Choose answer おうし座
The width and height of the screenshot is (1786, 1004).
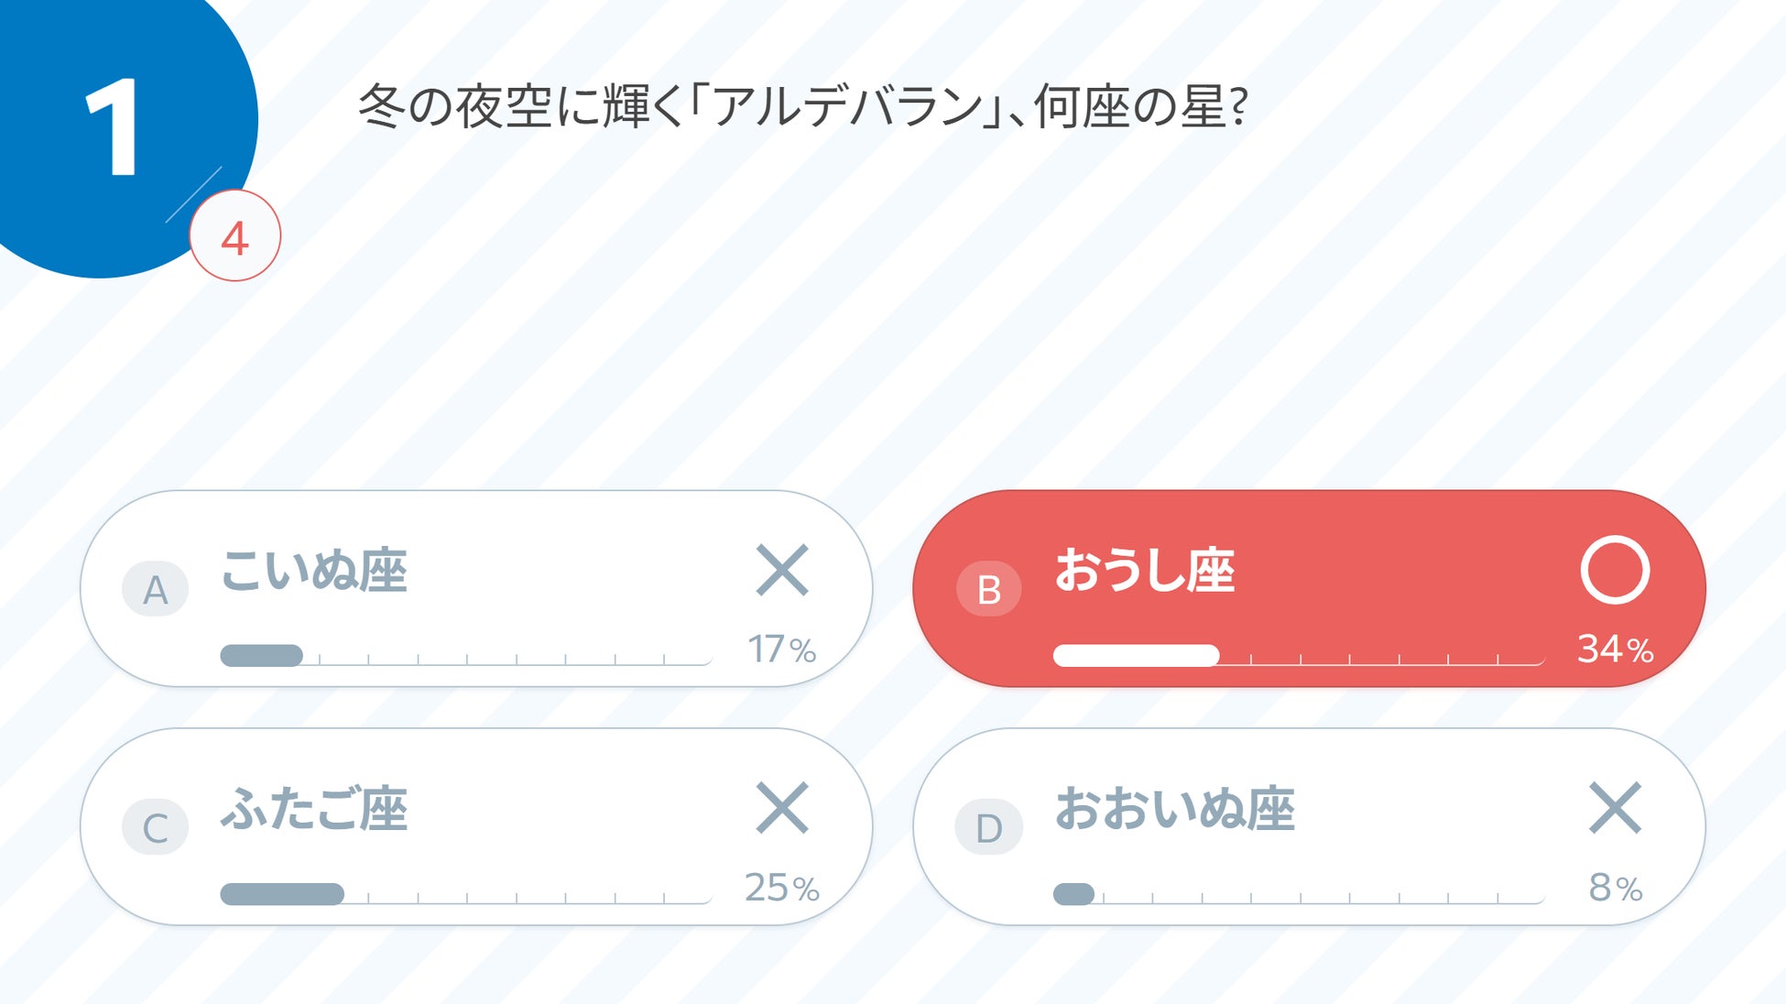coord(1145,571)
